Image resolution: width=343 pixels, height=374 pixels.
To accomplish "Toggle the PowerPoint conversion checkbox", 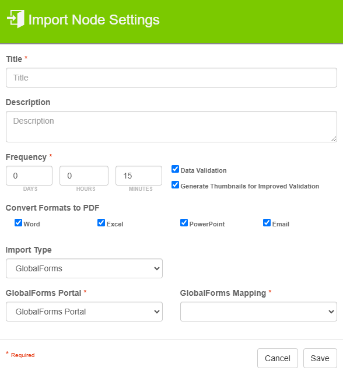I will pyautogui.click(x=184, y=222).
